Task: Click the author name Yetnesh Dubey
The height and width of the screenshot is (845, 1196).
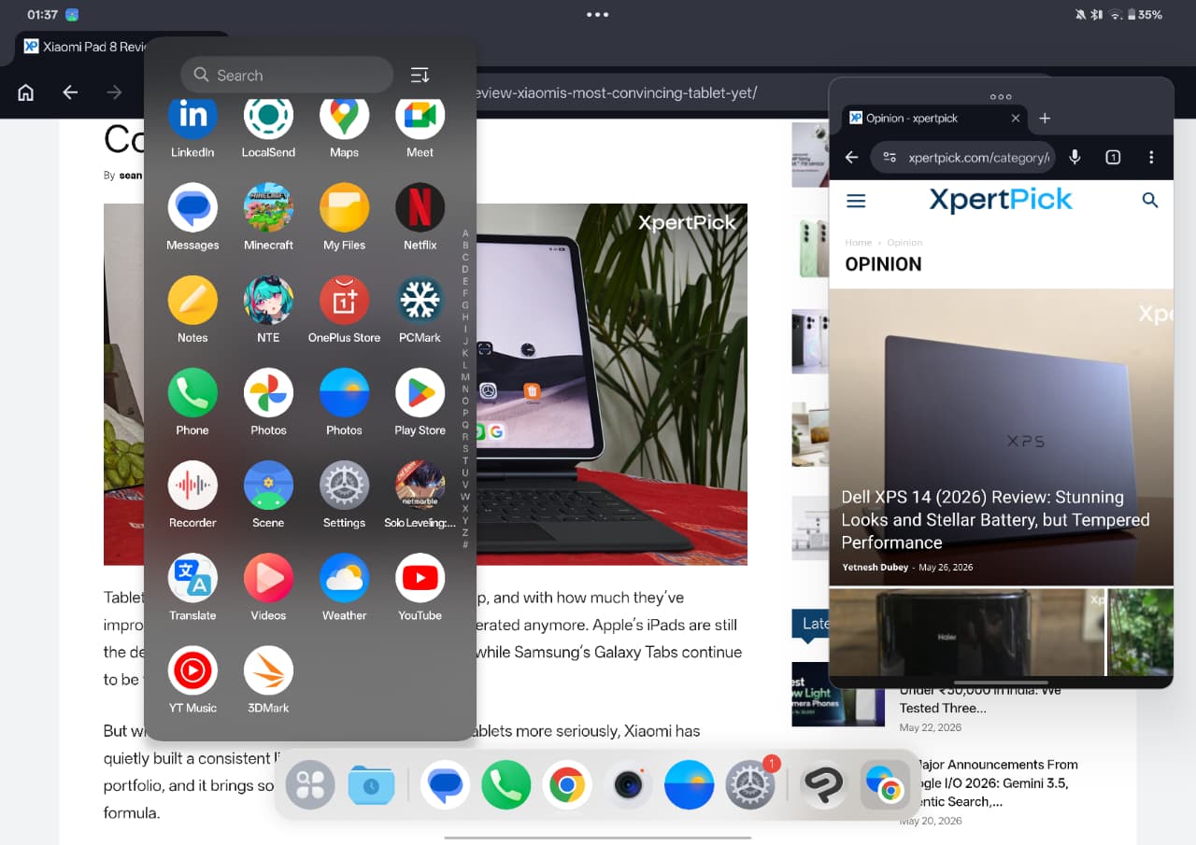Action: 875,567
